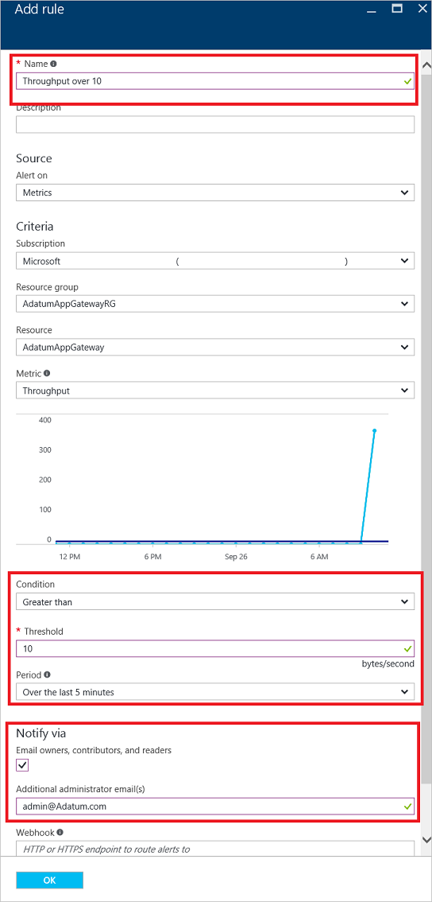Expand the Period Over the last 5 minutes dropdown

[215, 692]
